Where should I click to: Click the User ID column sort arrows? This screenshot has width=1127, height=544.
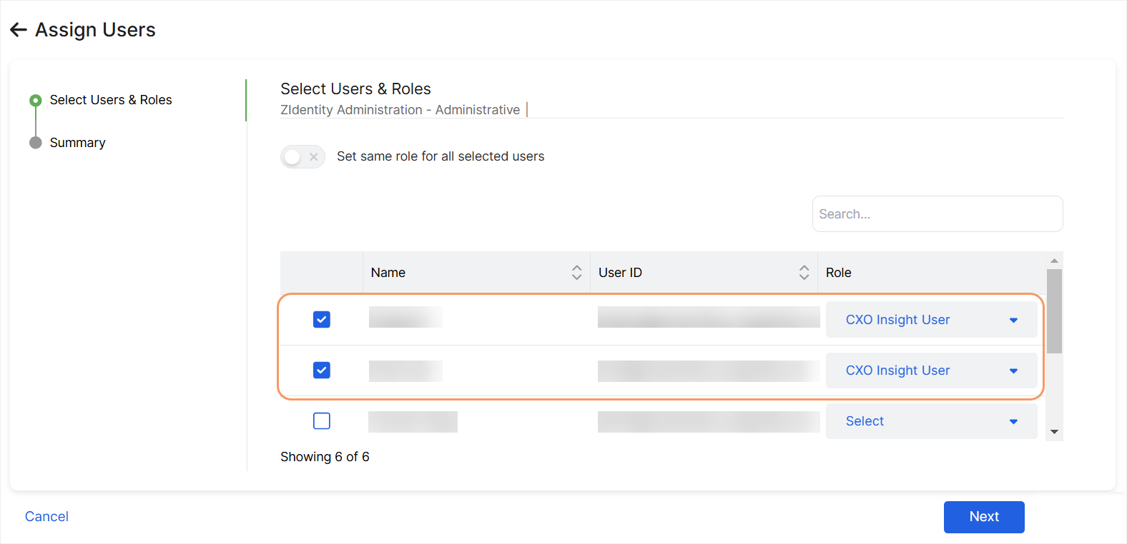click(x=804, y=272)
